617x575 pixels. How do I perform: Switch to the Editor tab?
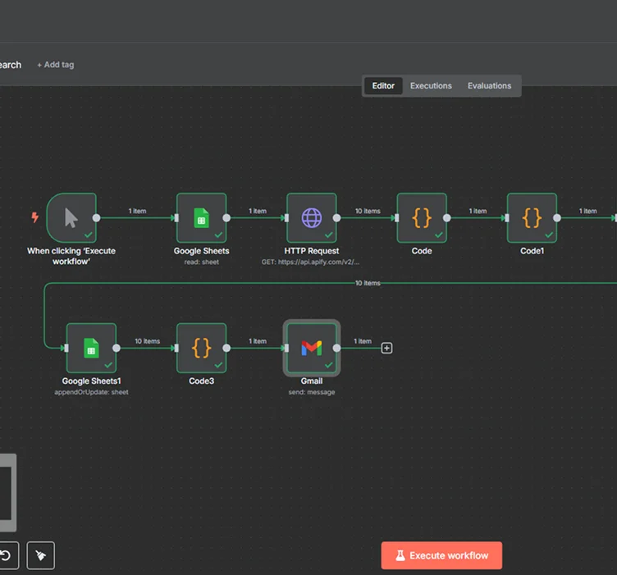pyautogui.click(x=383, y=85)
